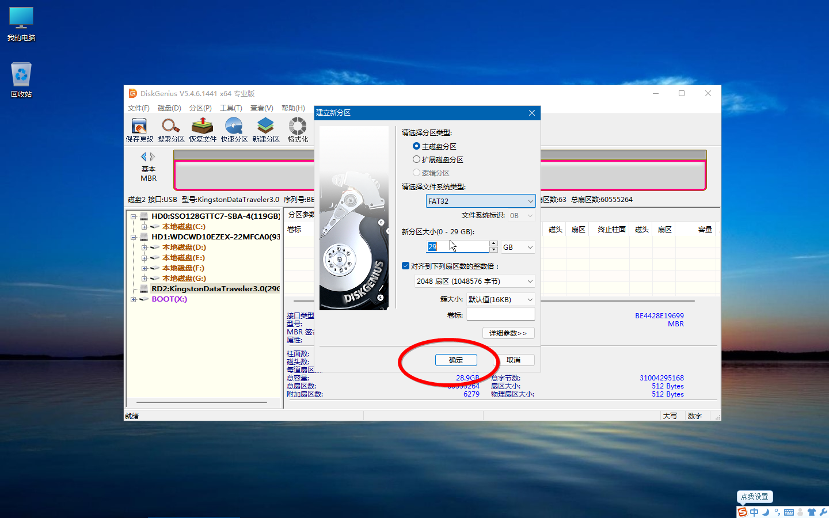Screen dimensions: 829x518
Task: Select 逻辑分区 logical partition radio button
Action: 416,173
